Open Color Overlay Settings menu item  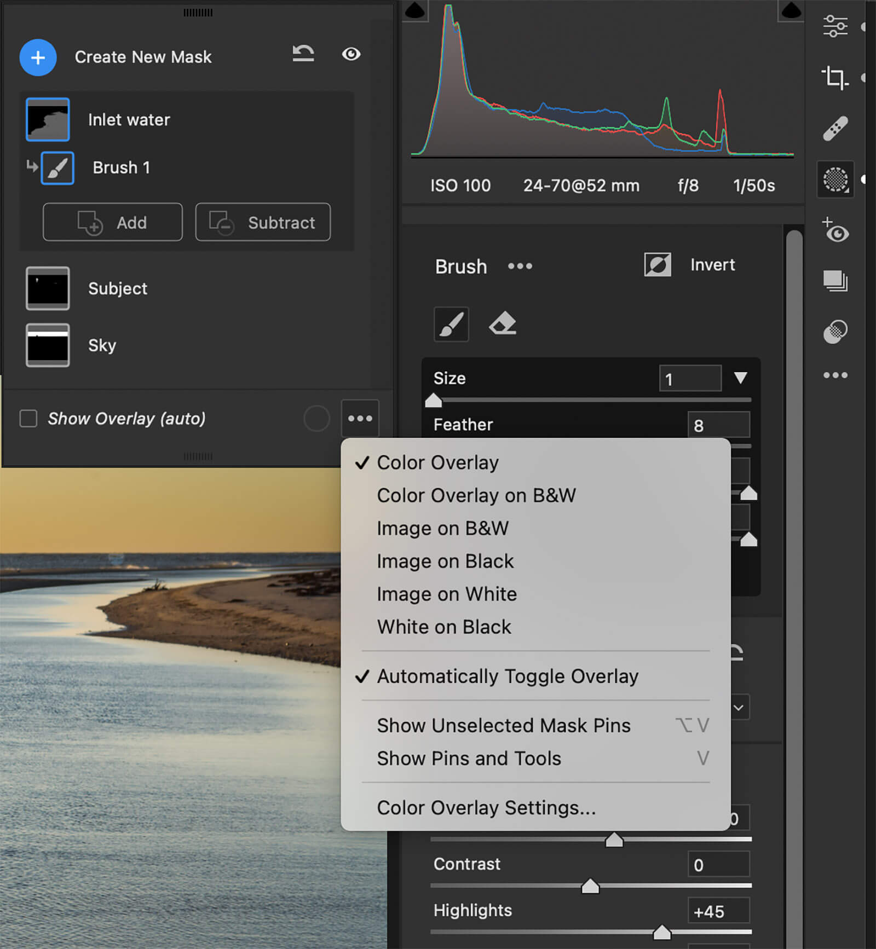click(486, 807)
